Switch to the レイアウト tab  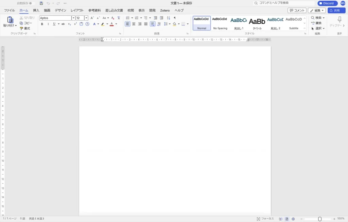tap(77, 11)
